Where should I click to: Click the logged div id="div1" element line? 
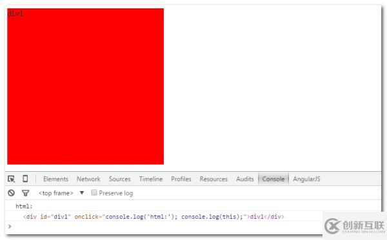point(154,217)
